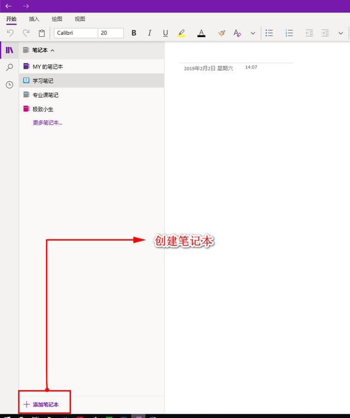350x418 pixels.
Task: Expand more paragraph options chevron
Action: pos(341,33)
